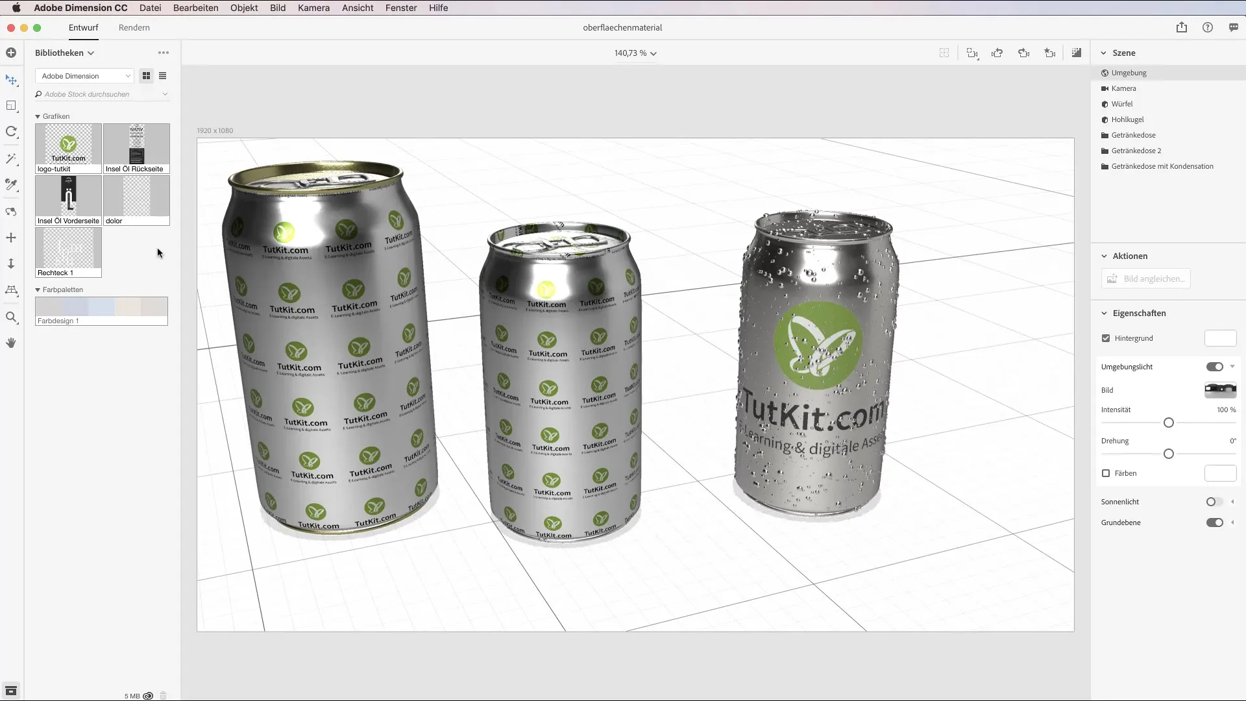This screenshot has height=701, width=1246.
Task: Select the Hand tool
Action: pos(11,343)
